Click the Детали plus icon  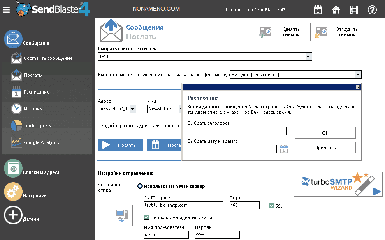[13, 215]
